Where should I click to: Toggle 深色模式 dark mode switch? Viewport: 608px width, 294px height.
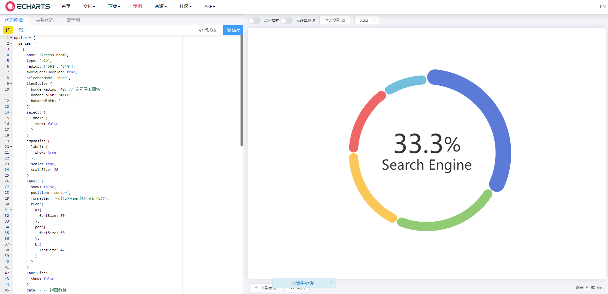click(254, 20)
